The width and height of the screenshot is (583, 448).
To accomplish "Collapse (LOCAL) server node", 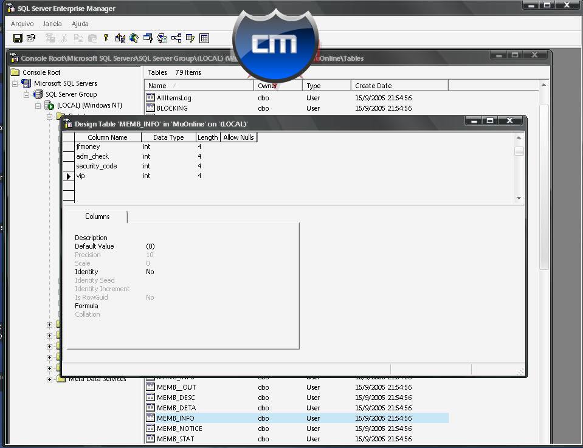I will pyautogui.click(x=38, y=106).
